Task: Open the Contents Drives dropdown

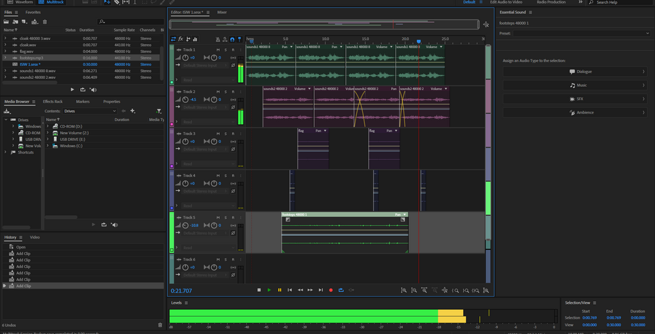Action: click(x=90, y=111)
